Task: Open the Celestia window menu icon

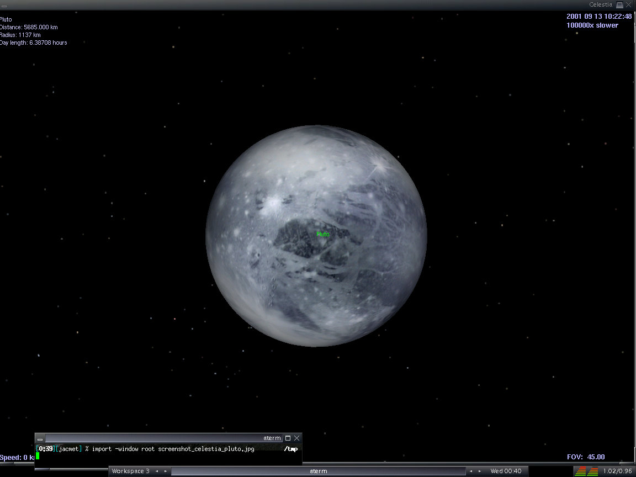Action: [4, 6]
